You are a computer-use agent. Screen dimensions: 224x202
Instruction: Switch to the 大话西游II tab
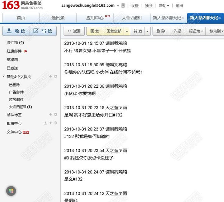coord(132,18)
